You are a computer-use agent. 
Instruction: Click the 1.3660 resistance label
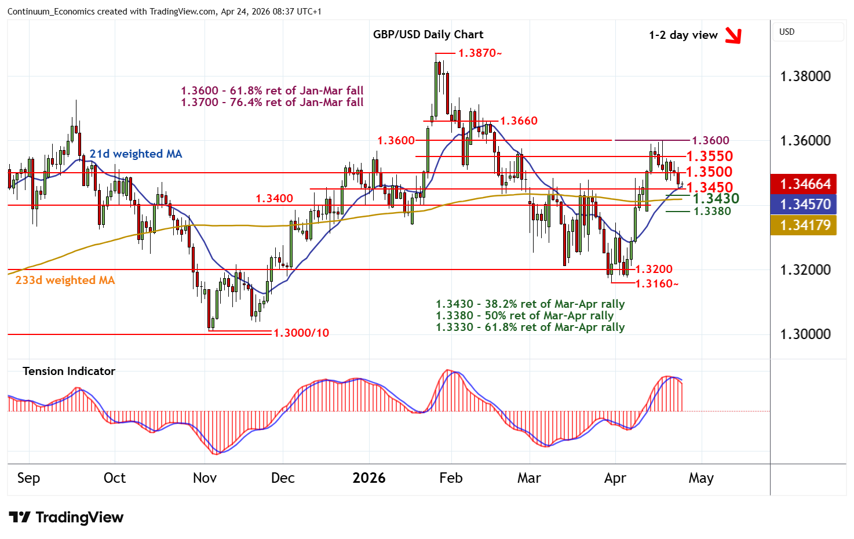point(519,121)
